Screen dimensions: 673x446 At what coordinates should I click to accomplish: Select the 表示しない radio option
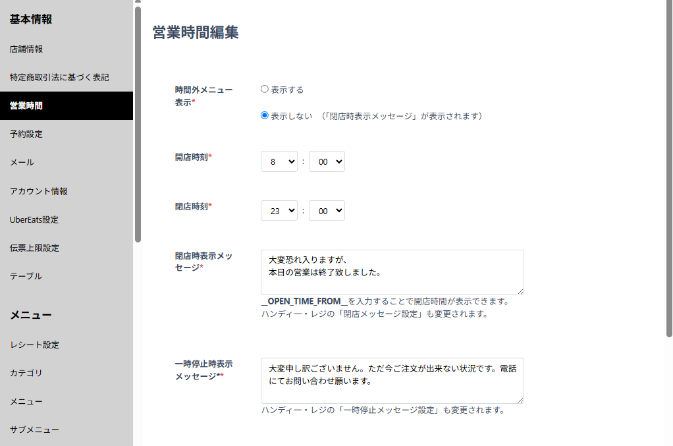[265, 115]
